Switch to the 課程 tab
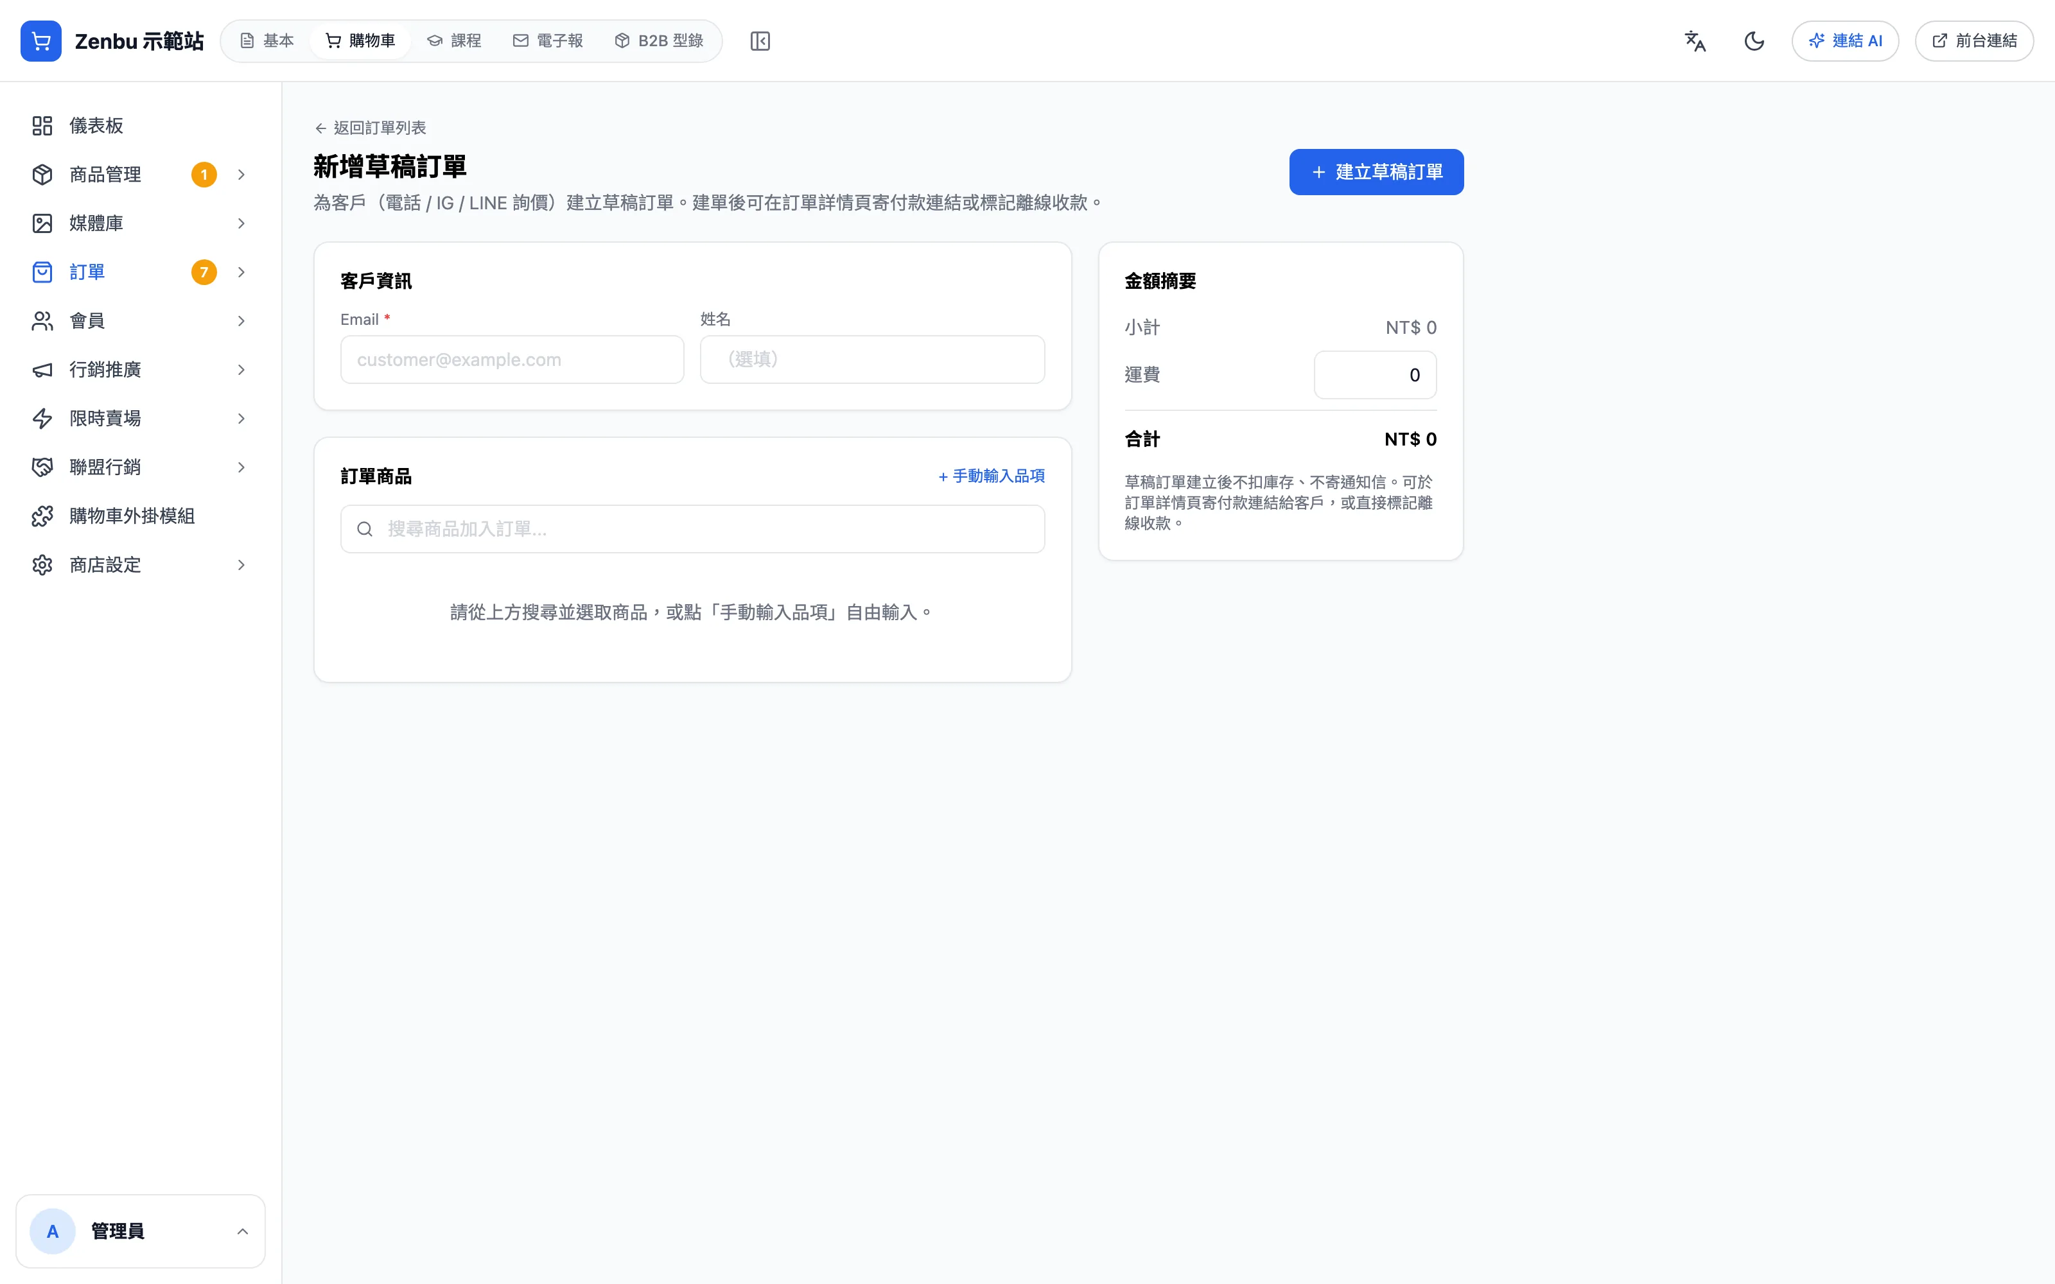This screenshot has height=1284, width=2055. (x=454, y=40)
